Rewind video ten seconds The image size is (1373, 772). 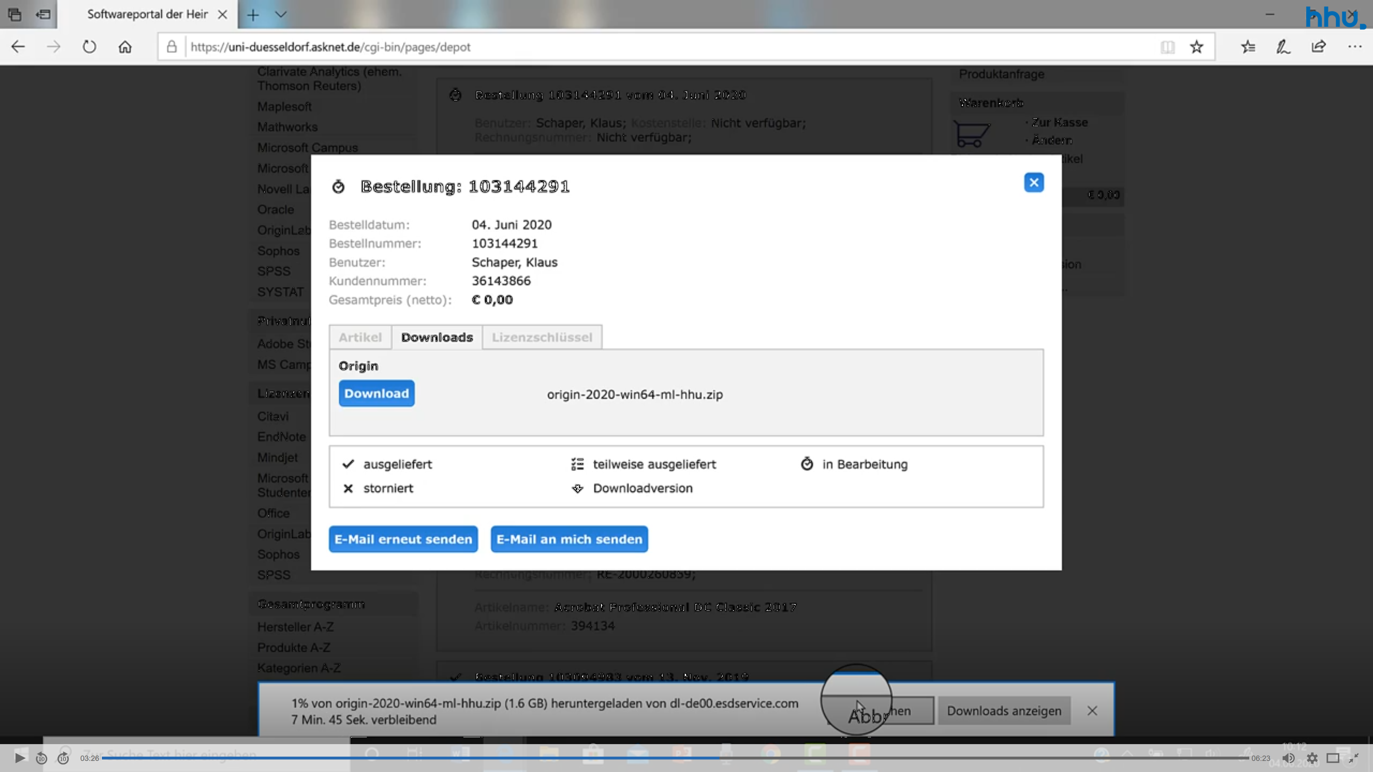[41, 758]
